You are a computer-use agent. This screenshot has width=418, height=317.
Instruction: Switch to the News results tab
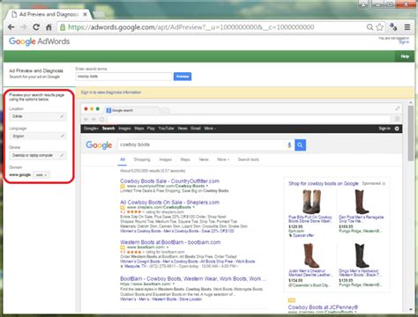[204, 159]
